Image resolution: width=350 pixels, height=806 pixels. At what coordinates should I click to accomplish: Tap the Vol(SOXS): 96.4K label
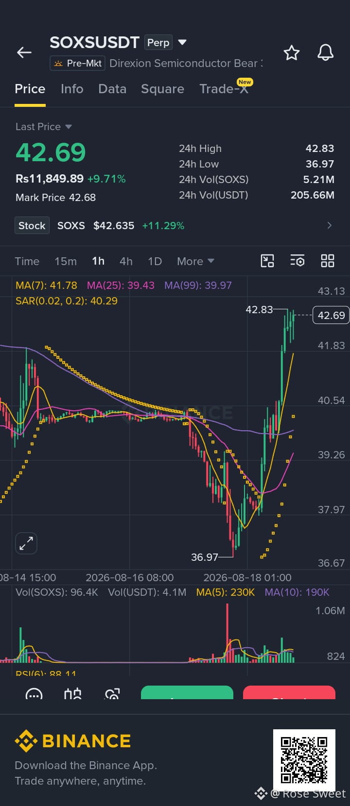coord(57,592)
